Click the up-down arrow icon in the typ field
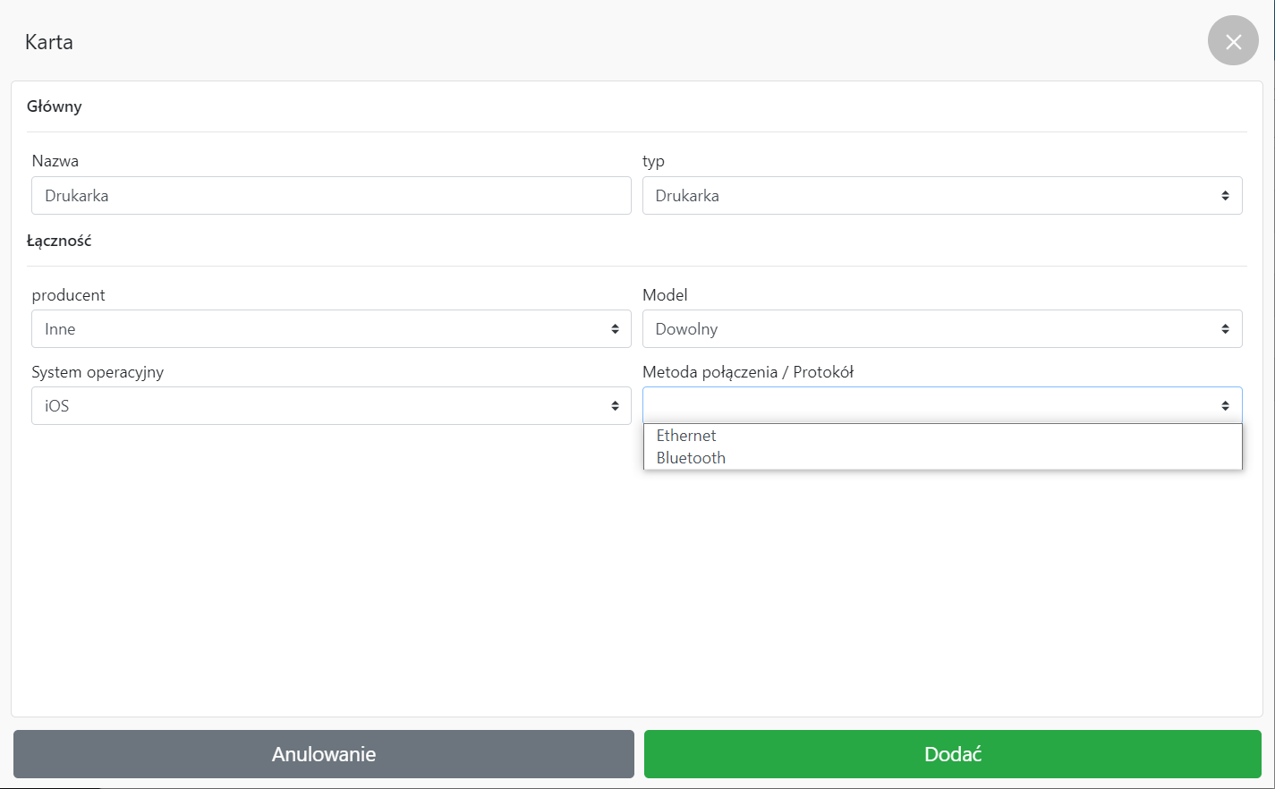The width and height of the screenshot is (1275, 789). [1225, 196]
